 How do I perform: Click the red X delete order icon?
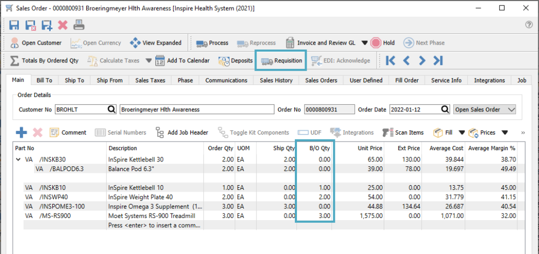pos(63,25)
